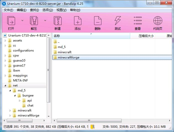174x132 pixels.
Task: Click tree vertical scrollbar thumb
Action: tap(49, 70)
